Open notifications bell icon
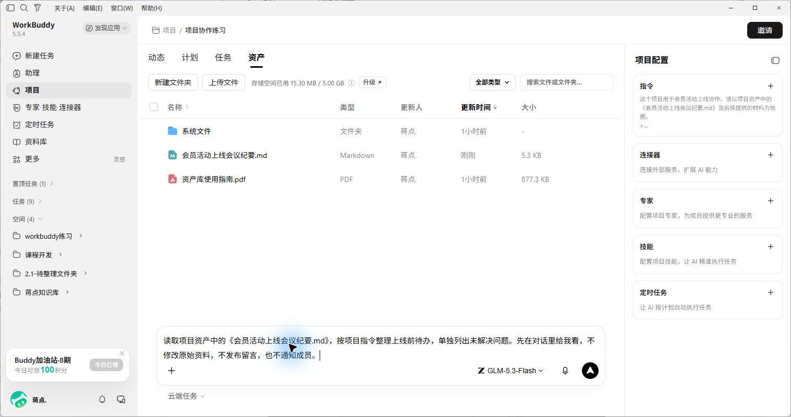Screen dimensions: 791x417 pos(102,399)
